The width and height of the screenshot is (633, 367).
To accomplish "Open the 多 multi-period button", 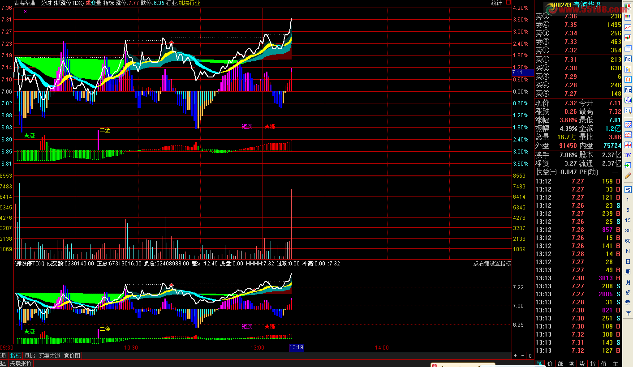I will click(628, 292).
